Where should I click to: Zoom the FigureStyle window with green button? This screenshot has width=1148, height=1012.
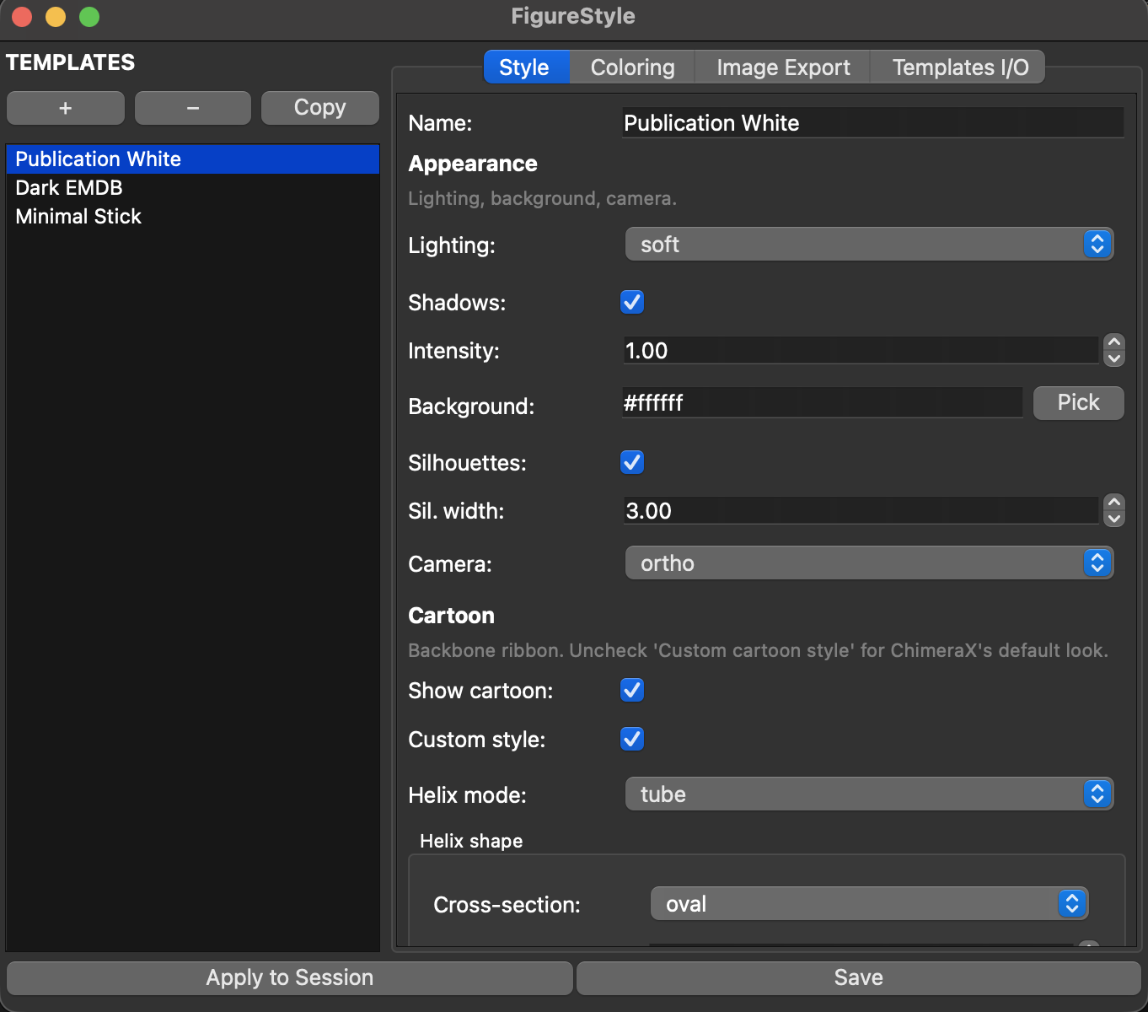pyautogui.click(x=89, y=17)
